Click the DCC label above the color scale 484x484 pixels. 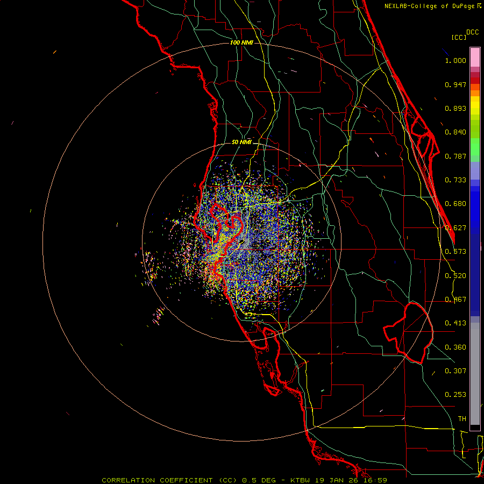pos(473,32)
